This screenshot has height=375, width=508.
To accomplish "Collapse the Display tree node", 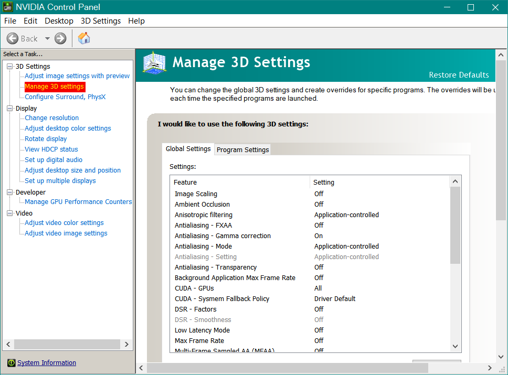I will click(x=9, y=109).
